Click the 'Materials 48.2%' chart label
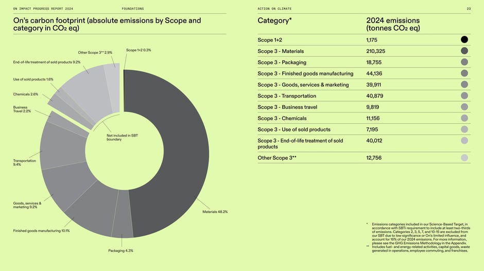Screen dimensions: 484x271 tap(215, 211)
